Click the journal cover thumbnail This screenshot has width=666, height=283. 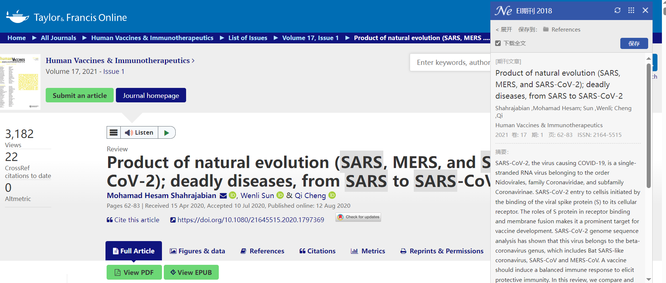click(x=20, y=82)
